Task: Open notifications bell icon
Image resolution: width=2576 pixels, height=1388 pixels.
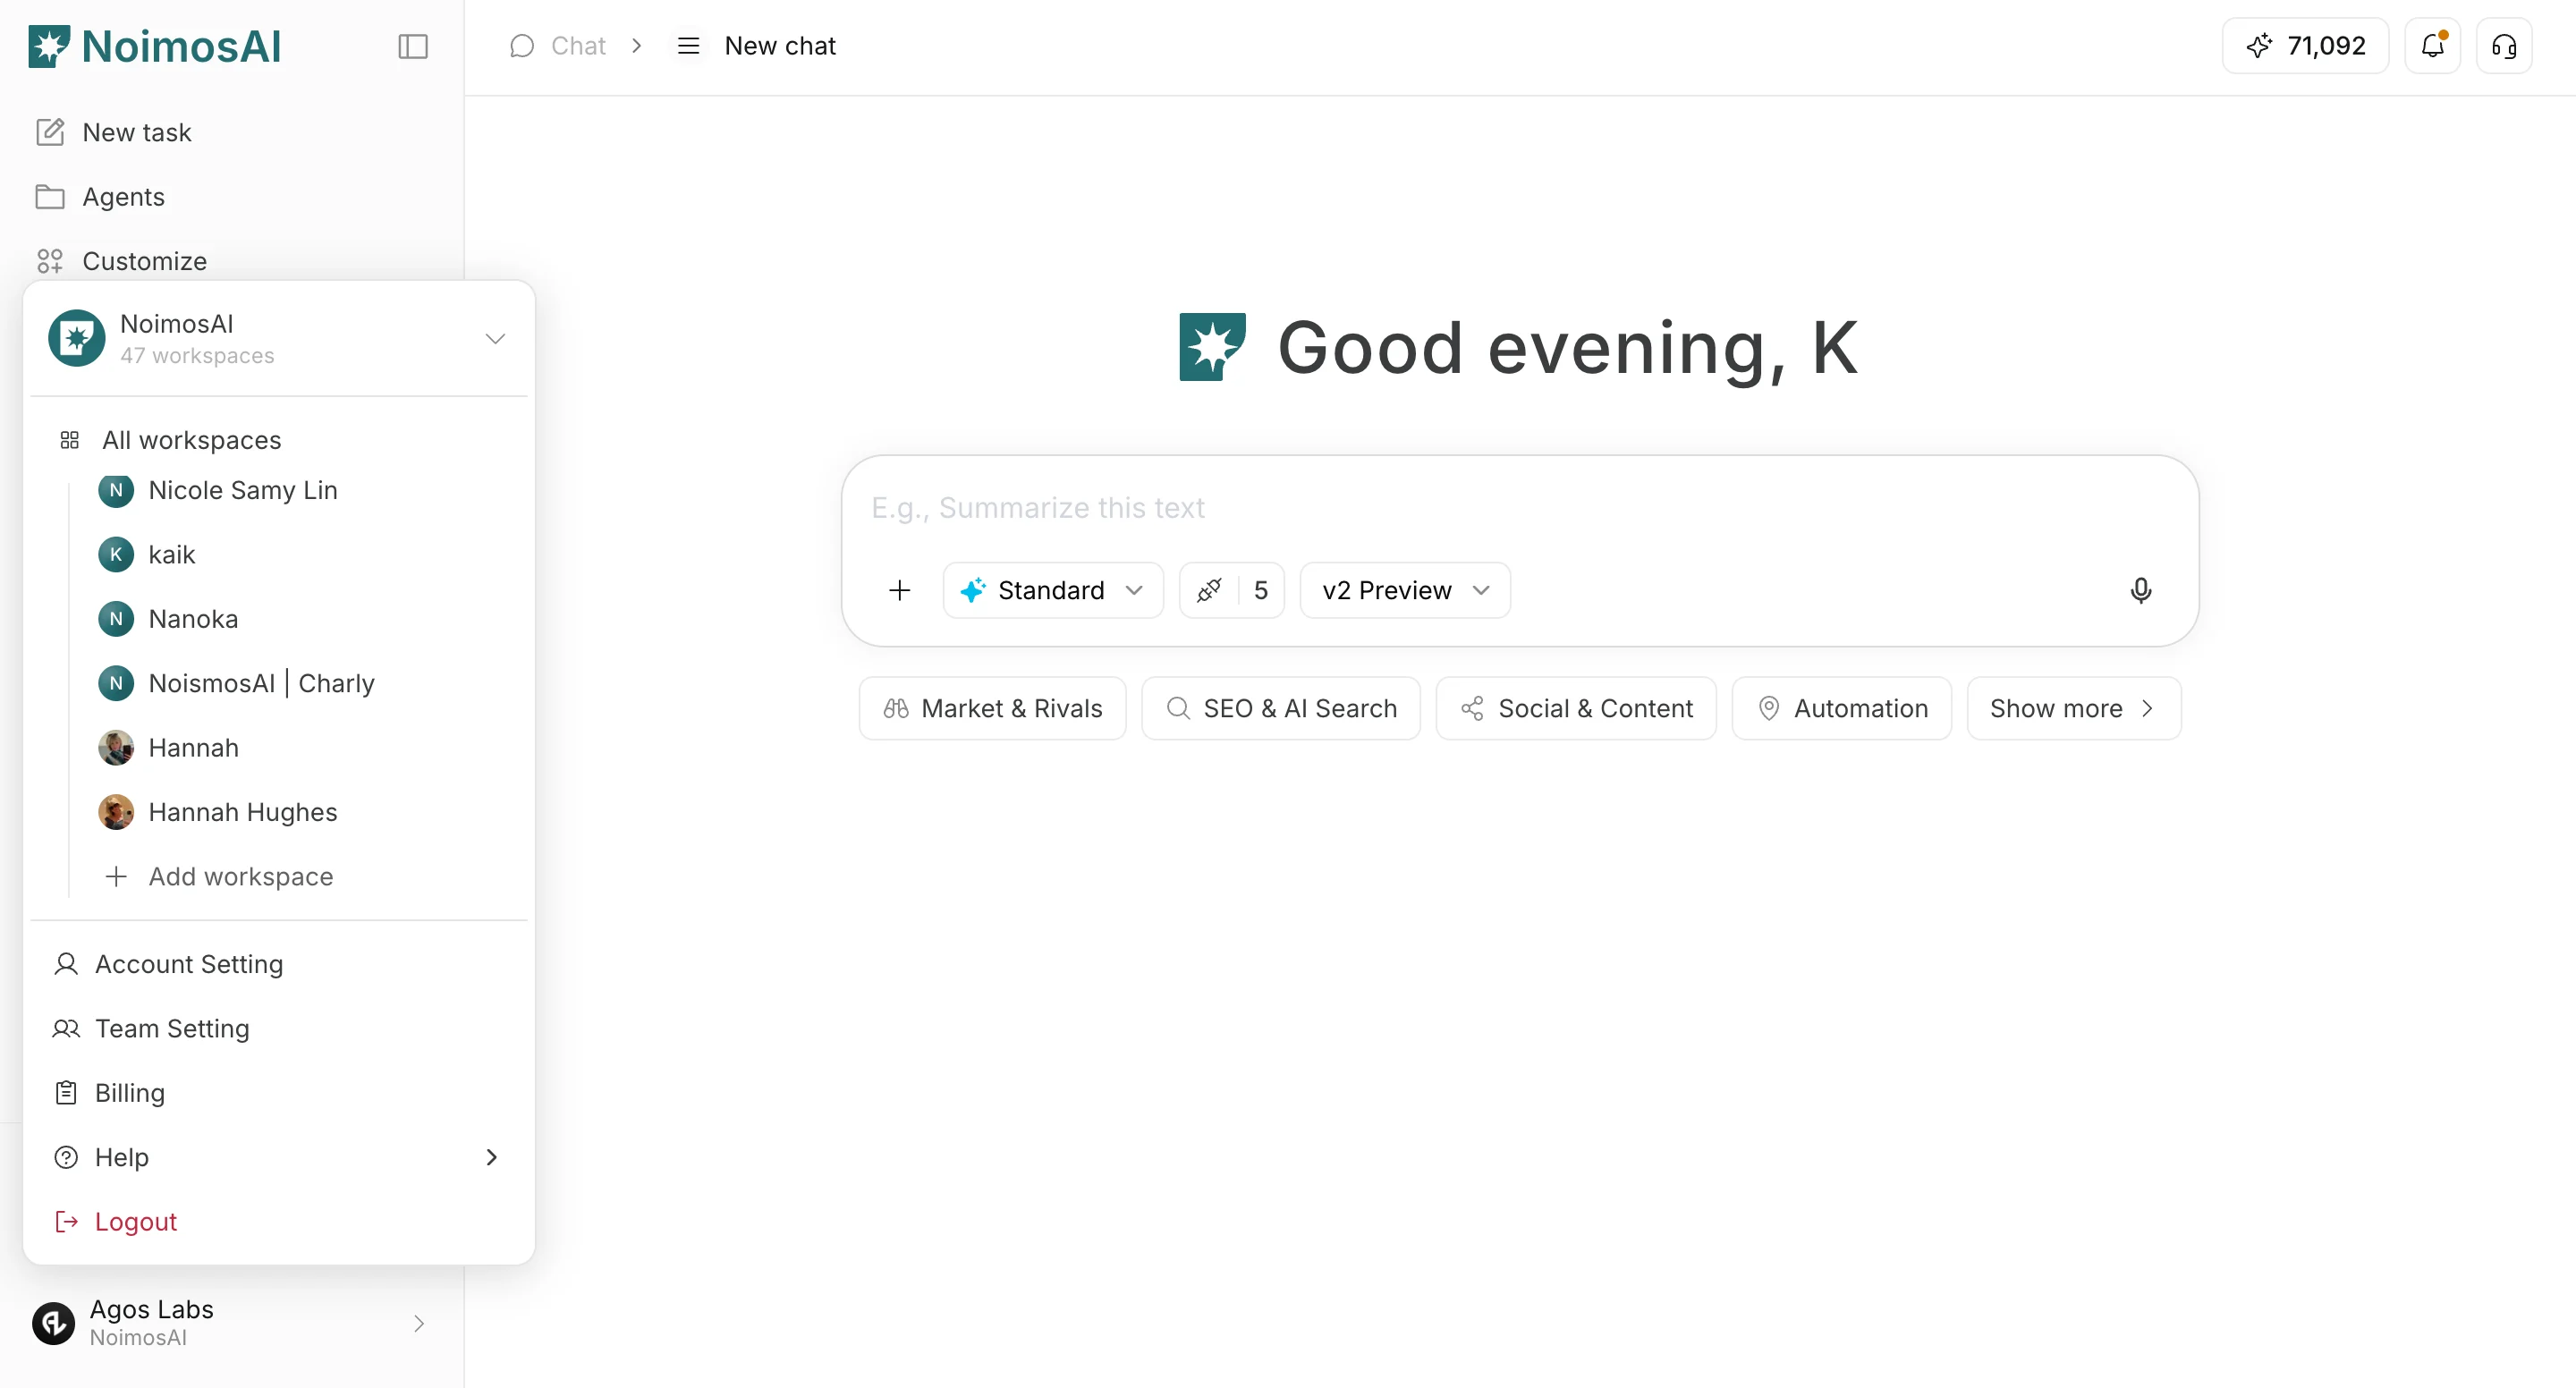Action: coord(2432,46)
